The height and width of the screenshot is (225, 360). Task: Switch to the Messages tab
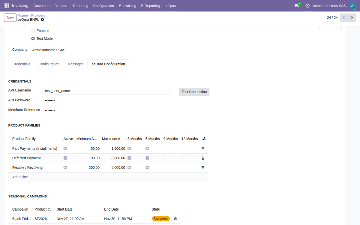tap(76, 64)
